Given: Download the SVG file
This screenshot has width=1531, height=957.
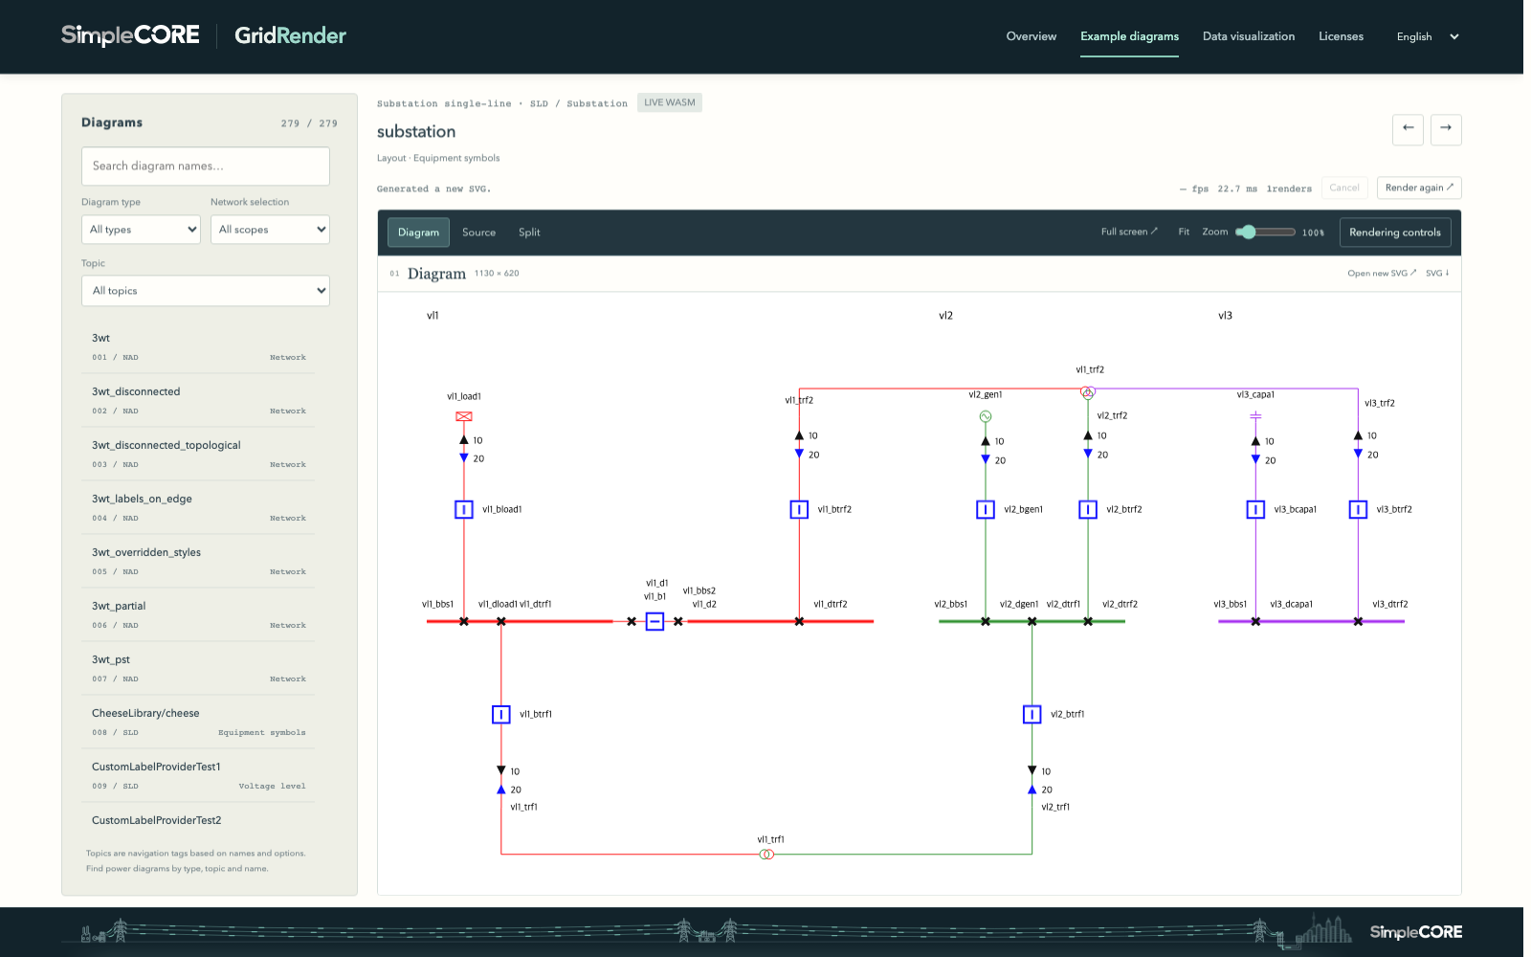Looking at the screenshot, I should pos(1437,274).
